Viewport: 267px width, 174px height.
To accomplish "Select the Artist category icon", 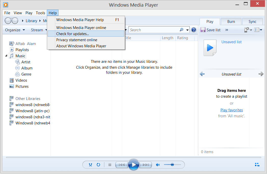I will [18, 62].
